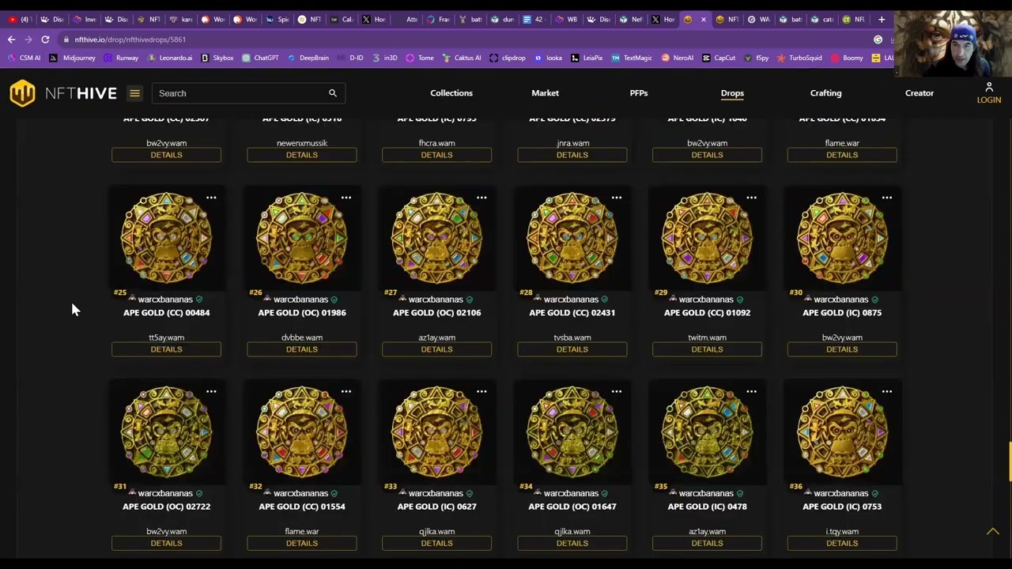Open options menu for card #27
The image size is (1012, 569).
481,198
